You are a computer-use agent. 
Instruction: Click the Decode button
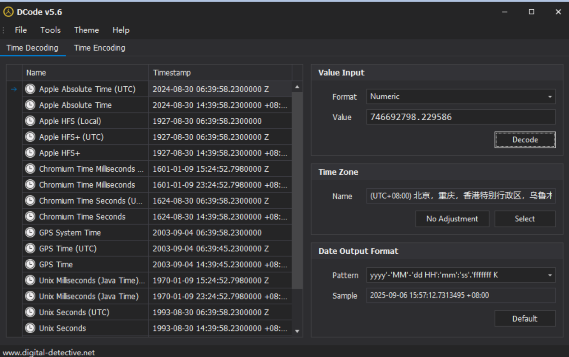525,140
